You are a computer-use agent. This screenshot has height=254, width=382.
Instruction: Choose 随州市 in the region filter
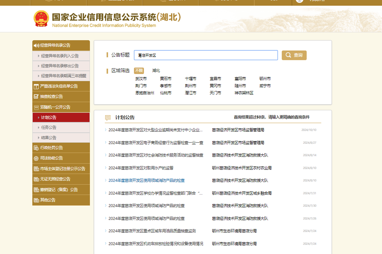pyautogui.click(x=240, y=86)
